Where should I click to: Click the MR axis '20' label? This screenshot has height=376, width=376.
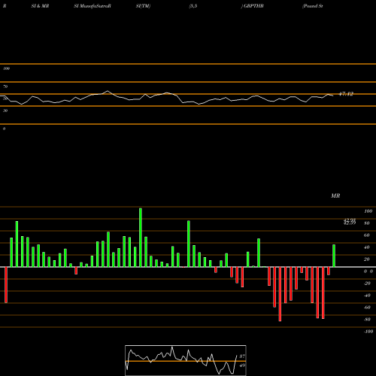click(367, 259)
